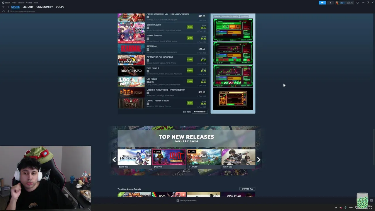The image size is (375, 211).
Task: Open the Games menu
Action: coord(29,3)
